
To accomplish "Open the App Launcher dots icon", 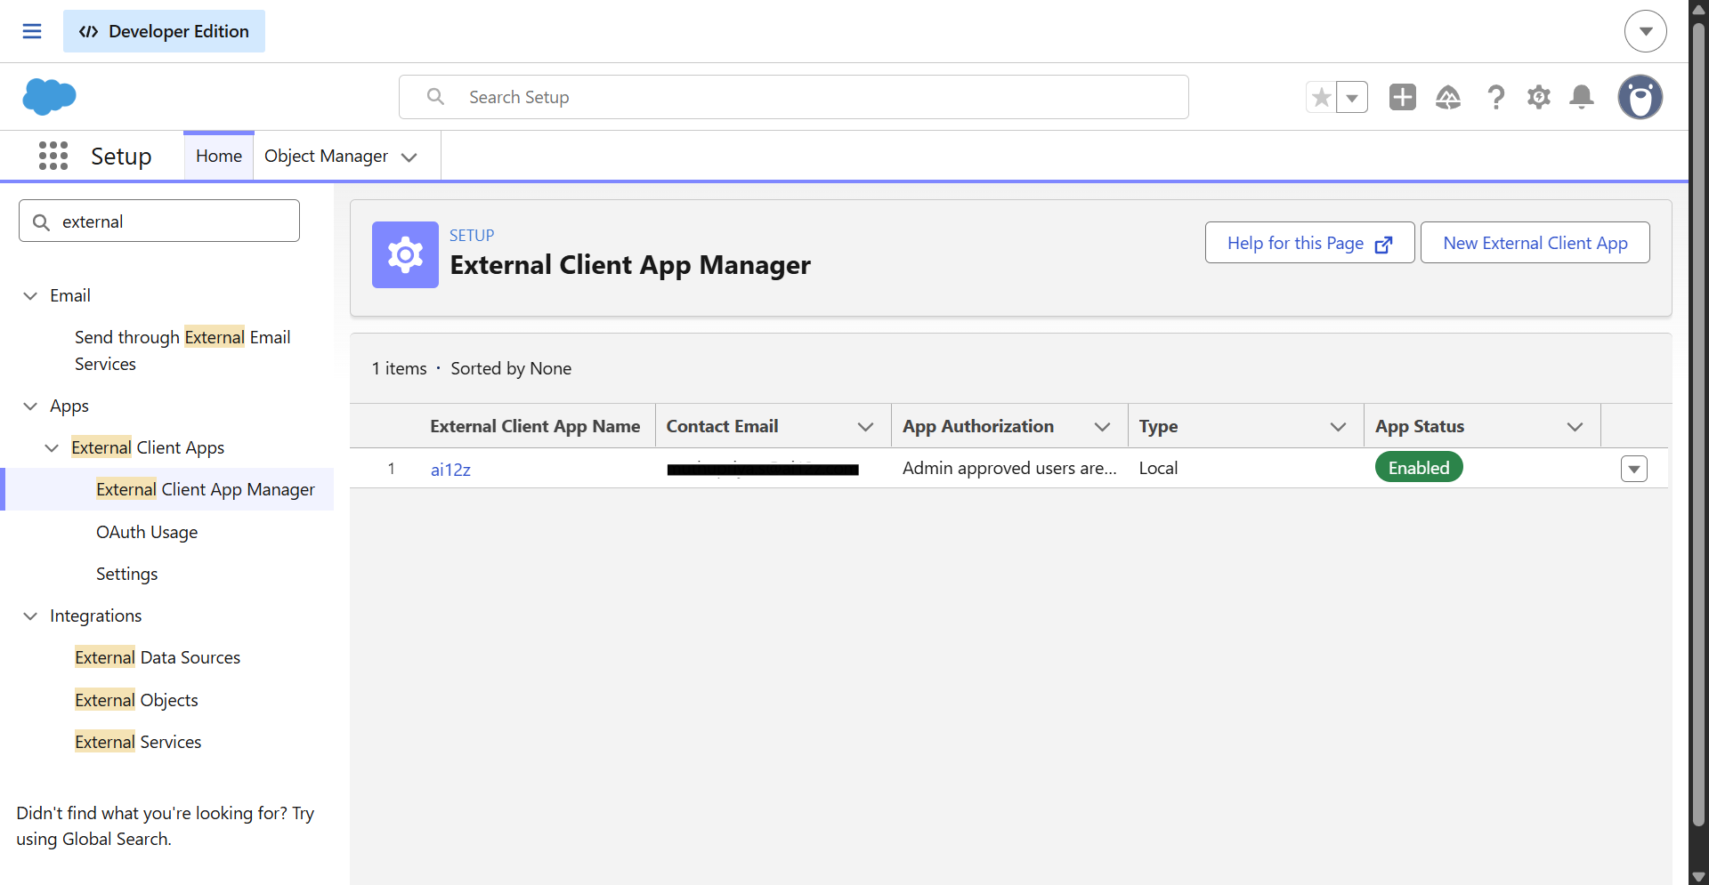I will pyautogui.click(x=53, y=156).
